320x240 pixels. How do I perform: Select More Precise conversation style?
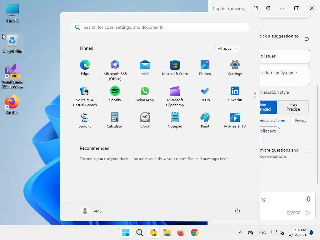(x=293, y=107)
